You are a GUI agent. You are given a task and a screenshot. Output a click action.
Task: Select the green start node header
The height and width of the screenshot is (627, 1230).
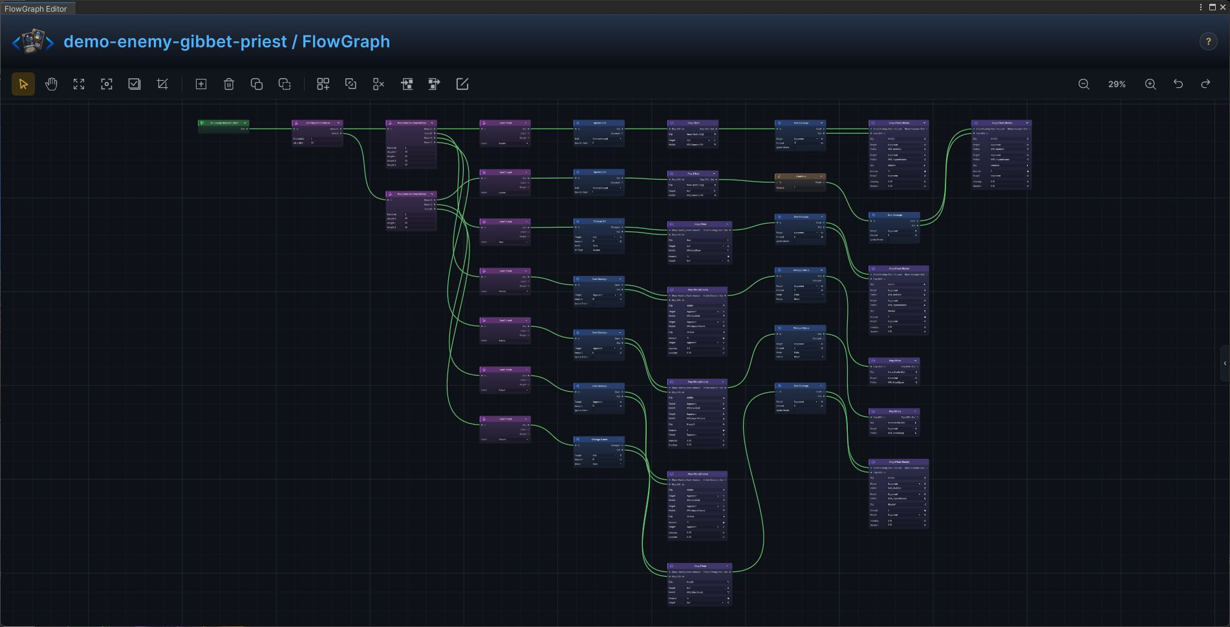(x=223, y=123)
